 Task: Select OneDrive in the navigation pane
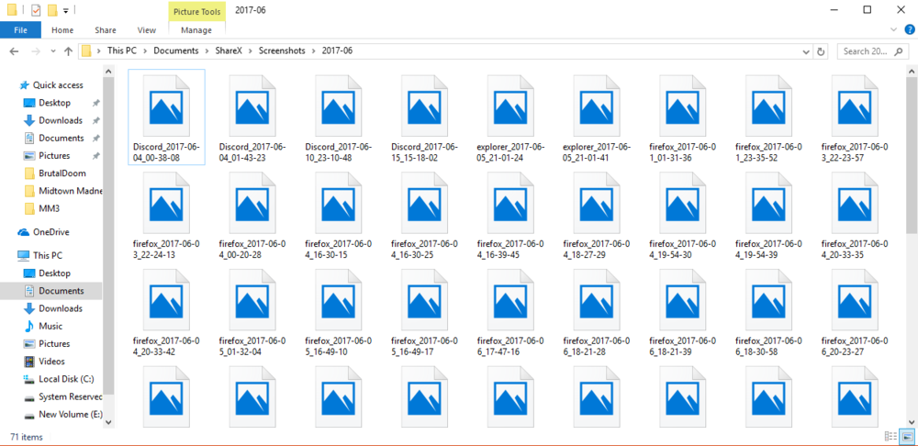pos(50,232)
